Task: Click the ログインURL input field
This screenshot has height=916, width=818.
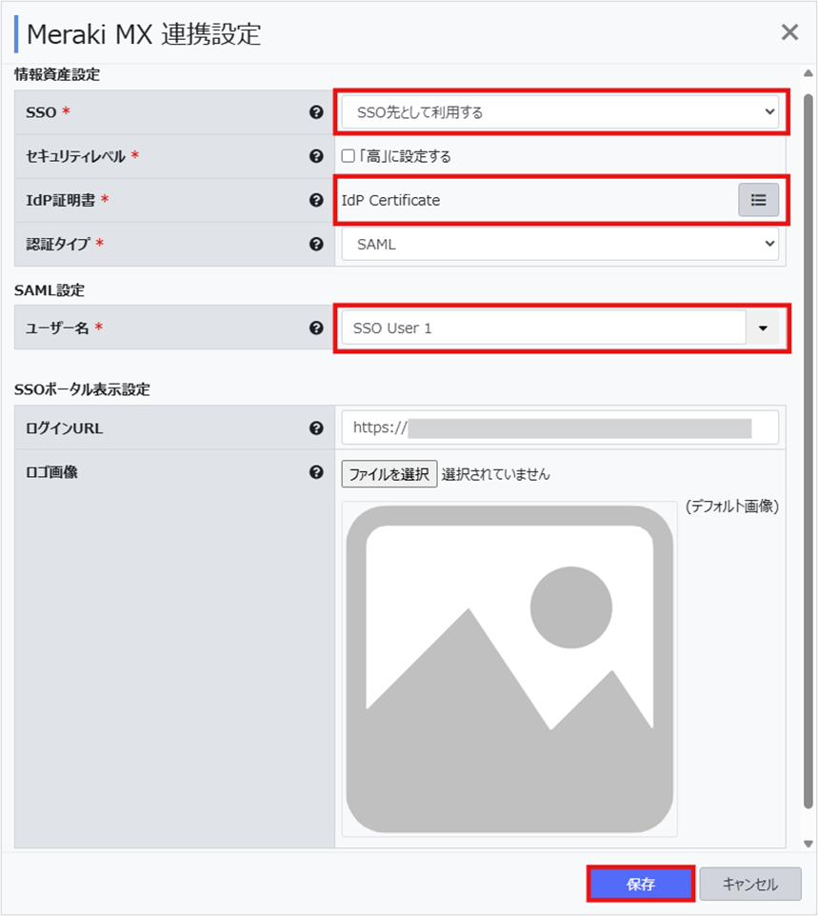Action: point(562,427)
